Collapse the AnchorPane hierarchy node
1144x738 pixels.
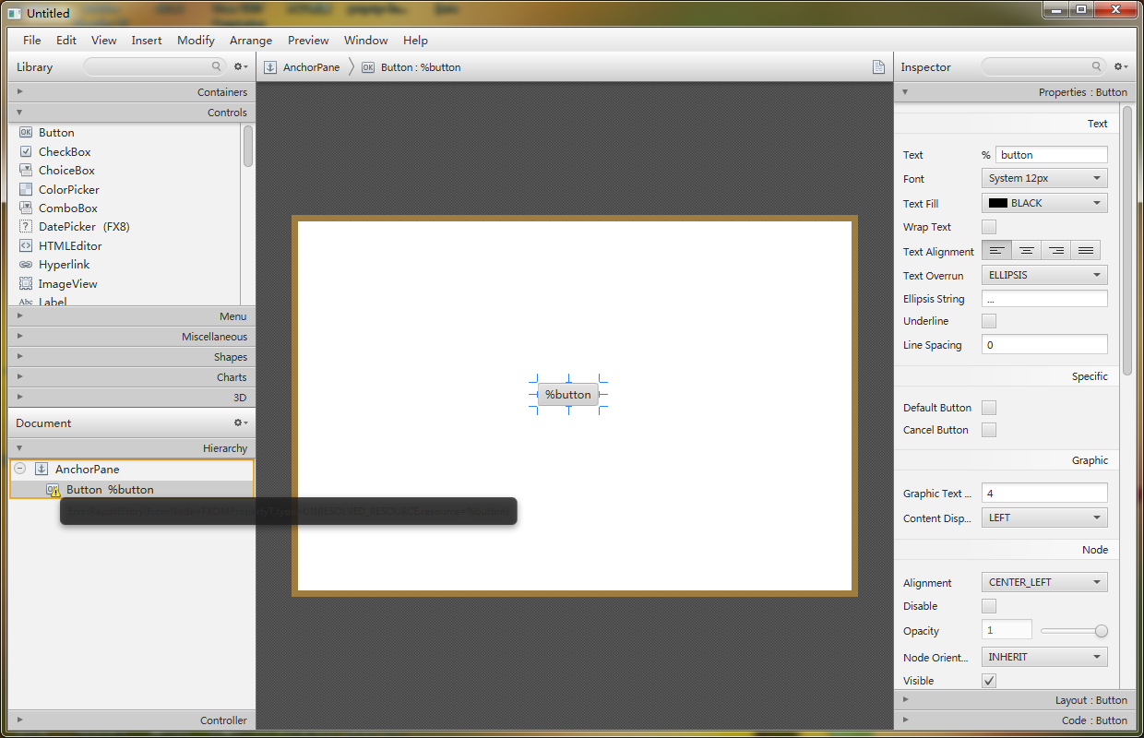point(20,469)
